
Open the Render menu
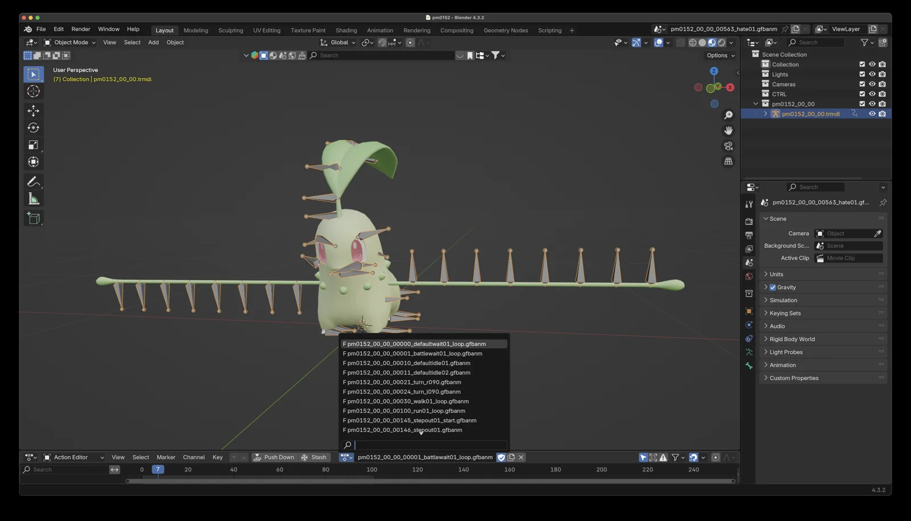tap(80, 29)
